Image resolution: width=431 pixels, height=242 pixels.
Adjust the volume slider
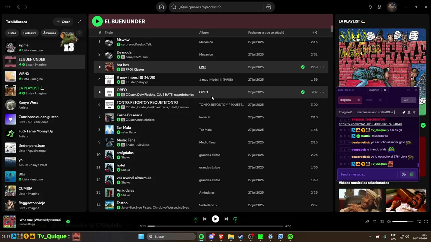(403, 222)
